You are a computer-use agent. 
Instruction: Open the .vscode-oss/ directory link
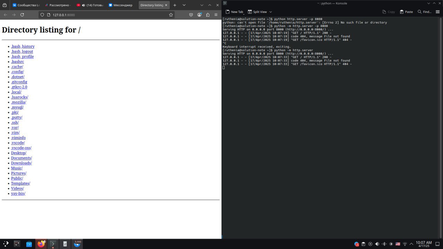[x=21, y=148]
